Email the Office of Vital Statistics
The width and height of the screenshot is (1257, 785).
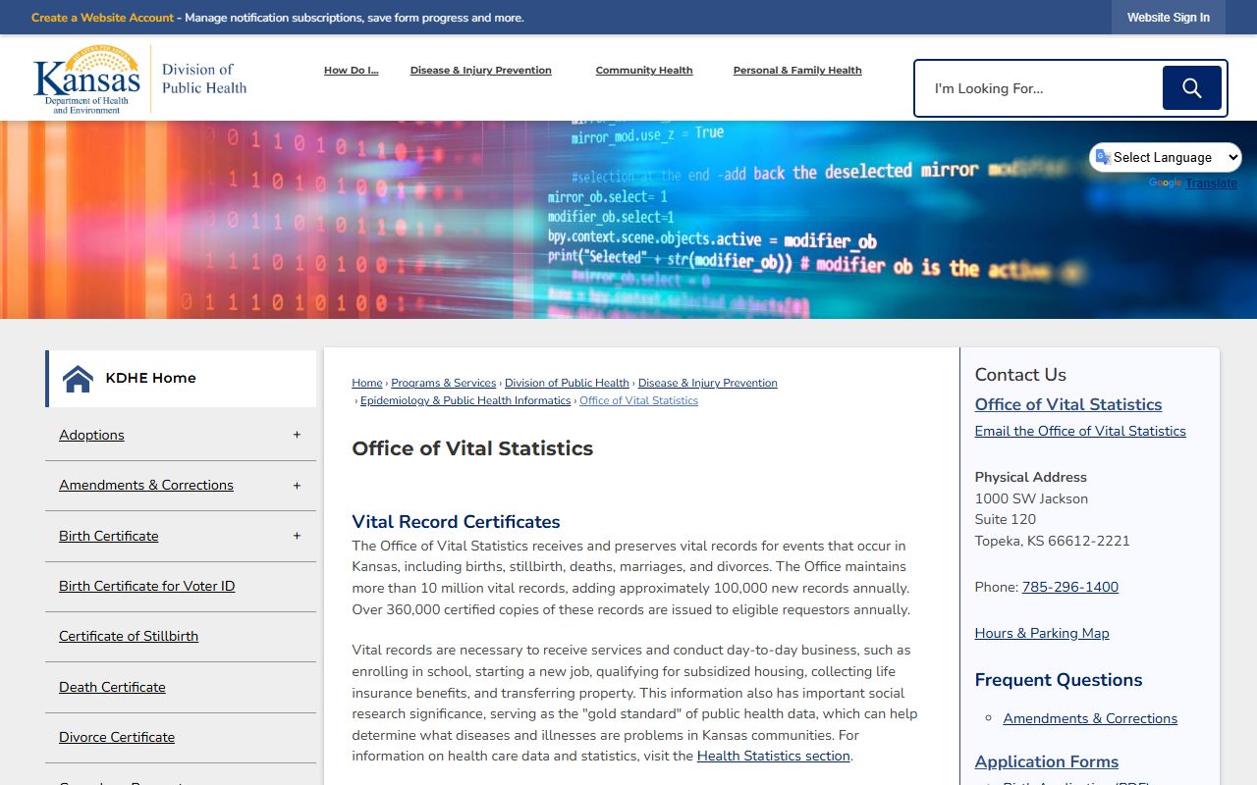tap(1080, 431)
